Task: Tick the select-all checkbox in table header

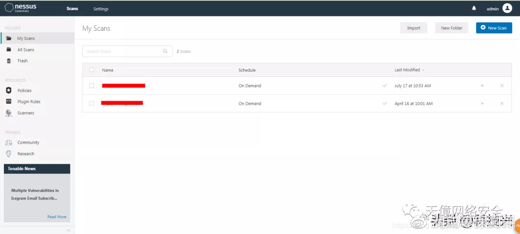Action: (x=91, y=70)
